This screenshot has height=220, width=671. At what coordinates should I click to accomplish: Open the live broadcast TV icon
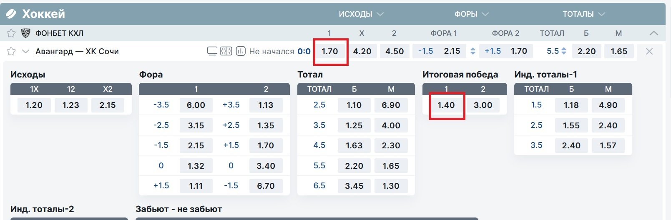pos(212,51)
